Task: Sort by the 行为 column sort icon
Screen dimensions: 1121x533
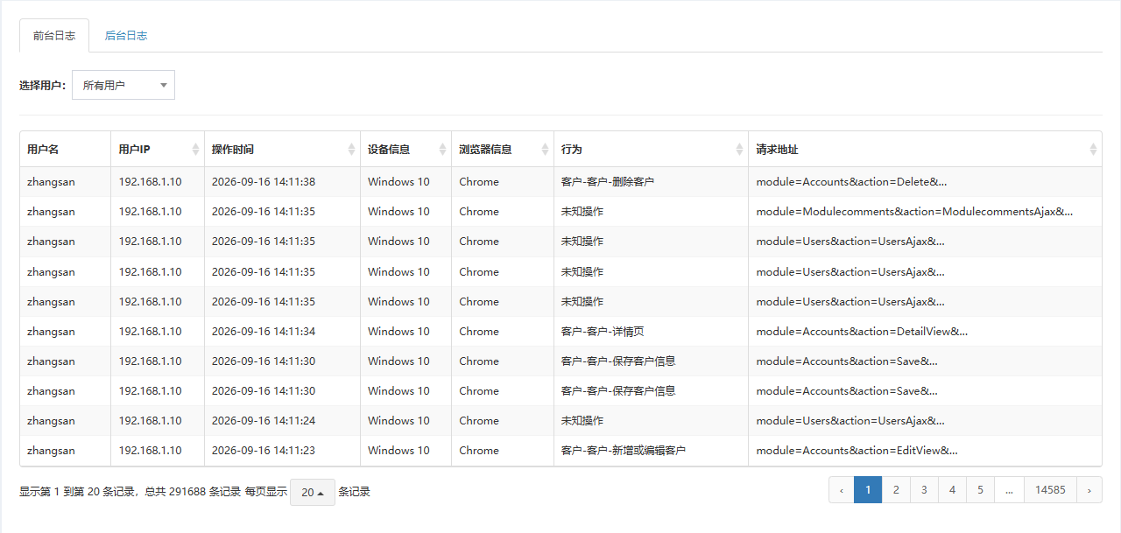Action: pos(740,150)
